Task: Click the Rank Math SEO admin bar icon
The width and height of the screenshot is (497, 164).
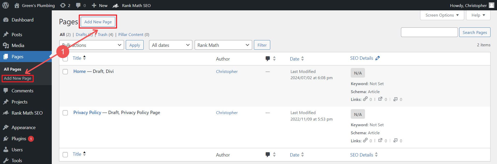Action: pyautogui.click(x=116, y=5)
